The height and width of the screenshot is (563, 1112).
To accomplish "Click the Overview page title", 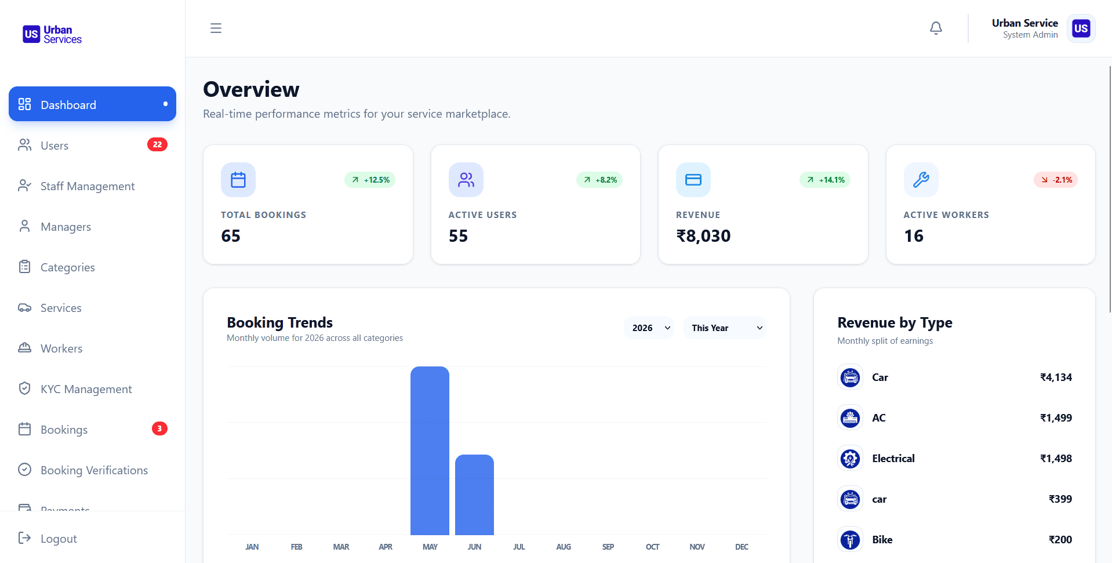I will tap(251, 89).
